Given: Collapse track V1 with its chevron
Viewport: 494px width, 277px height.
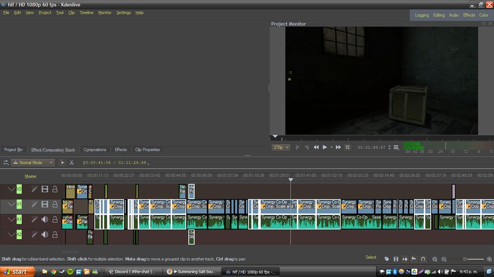Looking at the screenshot, I should 11,205.
